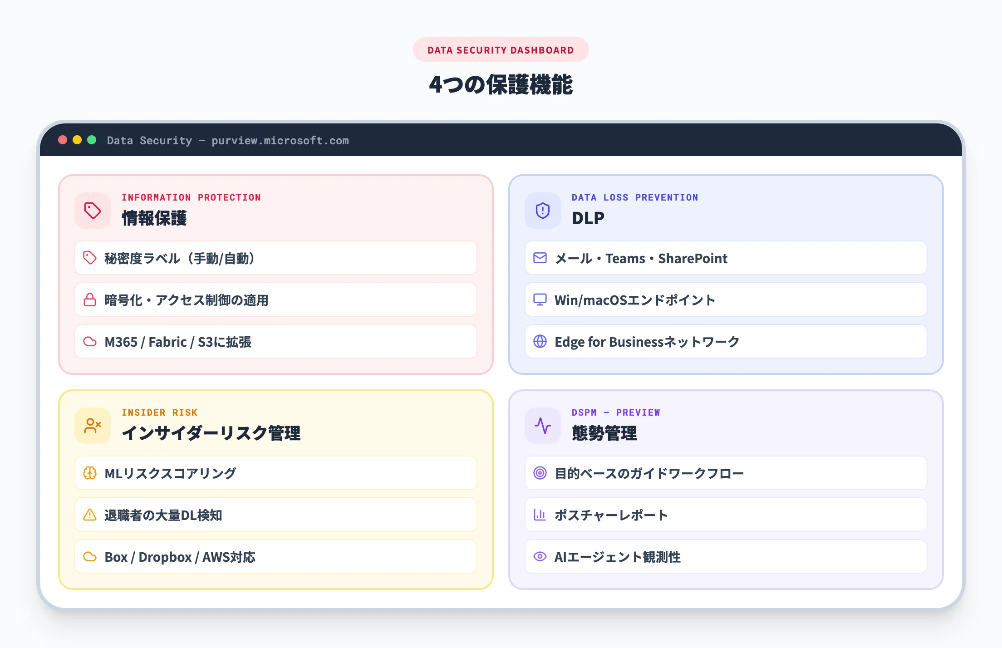
Task: Select the lock icon for 暗号化・アクセス制御の適用
Action: 89,300
